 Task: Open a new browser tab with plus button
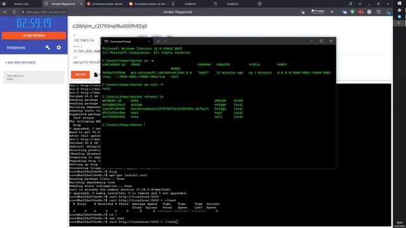(259, 4)
